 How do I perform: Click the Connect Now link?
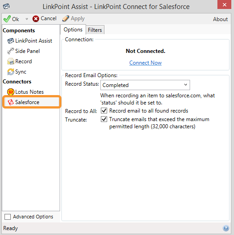145,63
